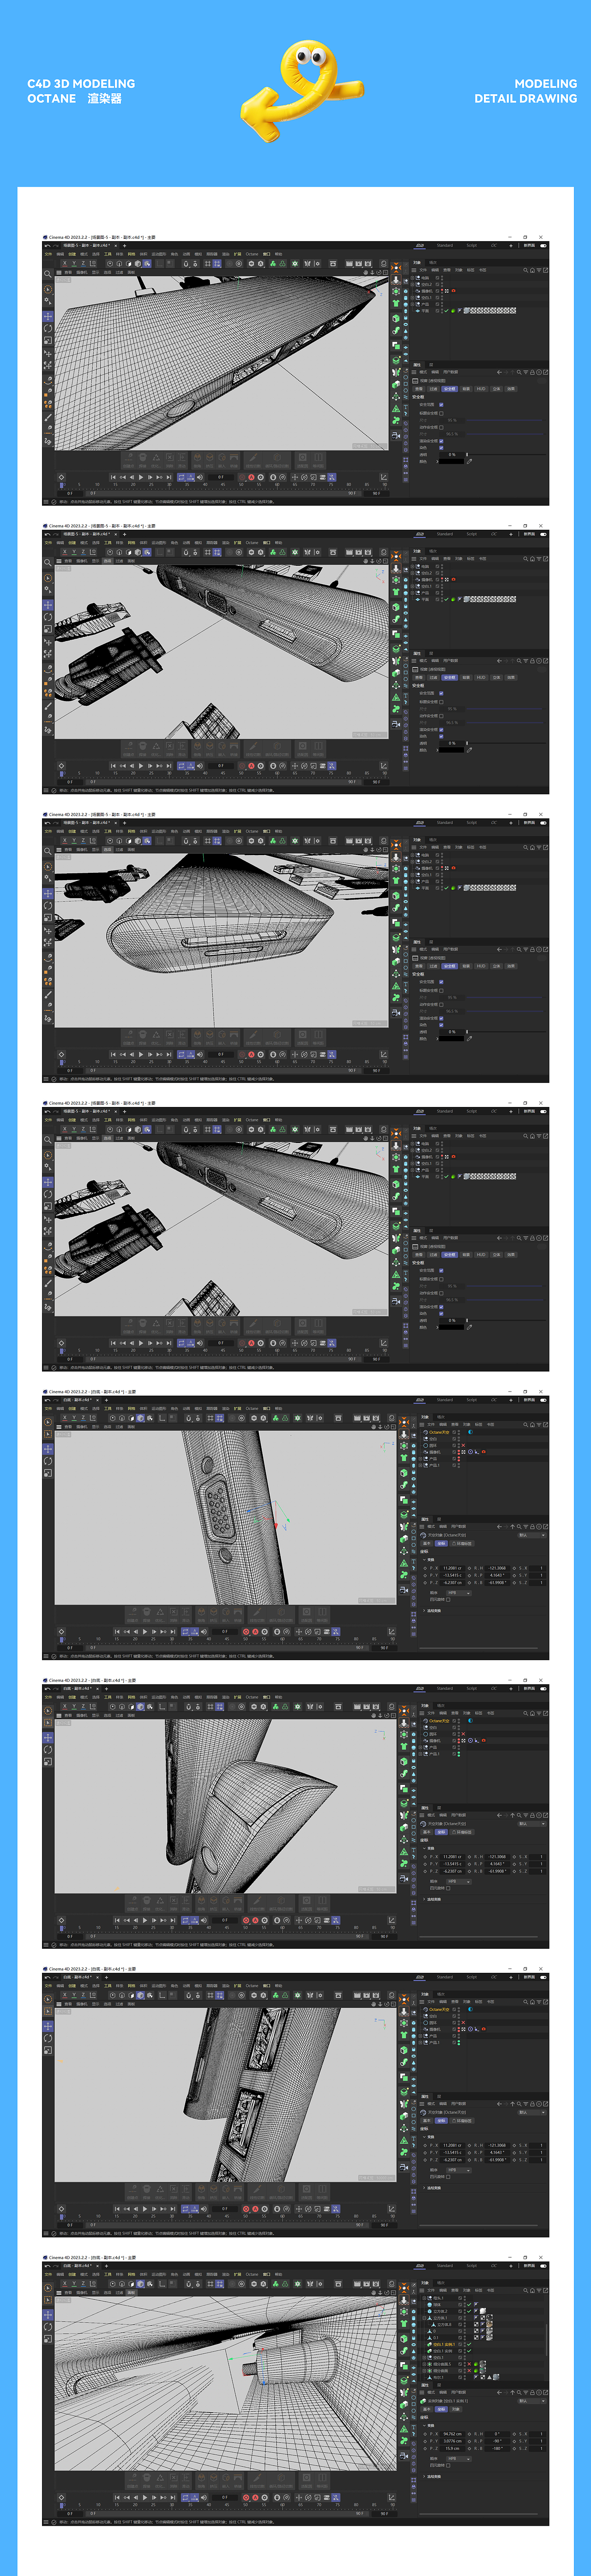Image resolution: width=591 pixels, height=2576 pixels.
Task: Click Play on fifth window's timeline
Action: point(145,1631)
